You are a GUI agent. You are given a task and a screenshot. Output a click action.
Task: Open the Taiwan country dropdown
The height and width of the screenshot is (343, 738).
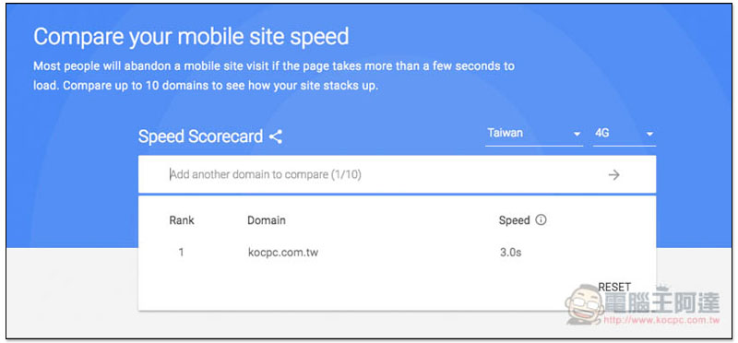pyautogui.click(x=534, y=134)
